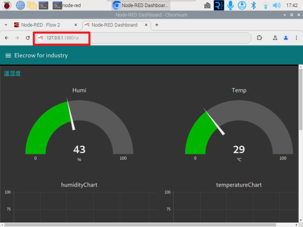
Task: Click the microphone tray icon
Action: point(230,5)
